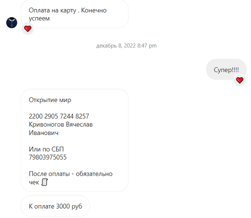Click the patronymic "Иванович"

[x=44, y=133]
